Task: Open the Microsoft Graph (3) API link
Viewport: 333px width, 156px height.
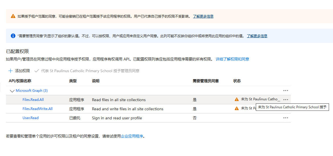Action: click(x=32, y=91)
